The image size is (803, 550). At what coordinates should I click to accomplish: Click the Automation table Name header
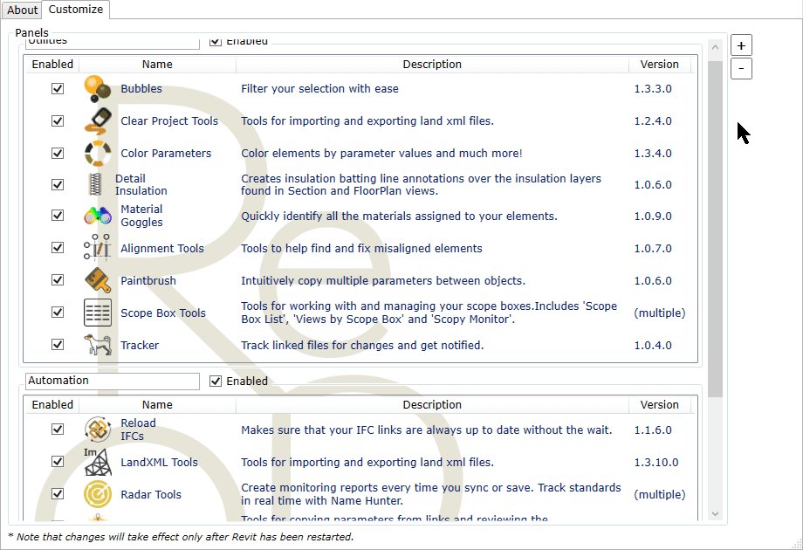pos(157,404)
